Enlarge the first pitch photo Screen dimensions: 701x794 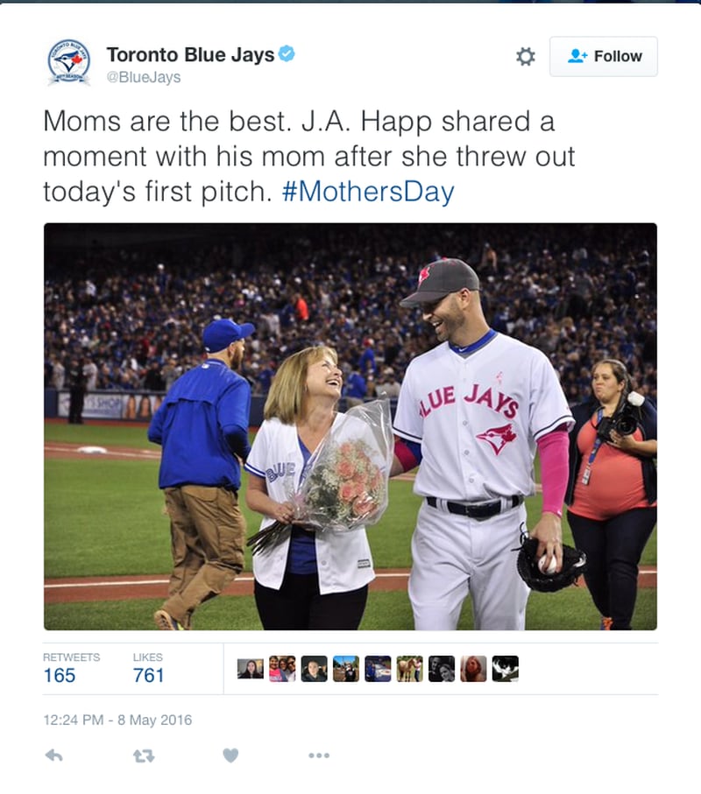pos(350,426)
